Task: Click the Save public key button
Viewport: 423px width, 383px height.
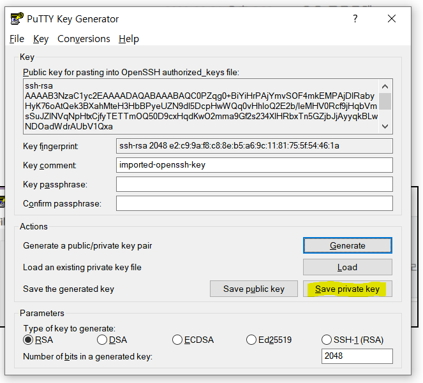Action: coord(254,289)
